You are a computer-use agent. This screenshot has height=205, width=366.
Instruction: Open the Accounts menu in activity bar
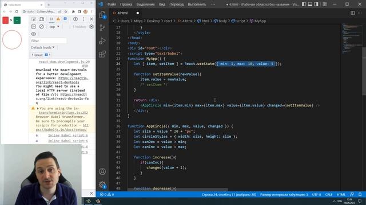pyautogui.click(x=102, y=171)
